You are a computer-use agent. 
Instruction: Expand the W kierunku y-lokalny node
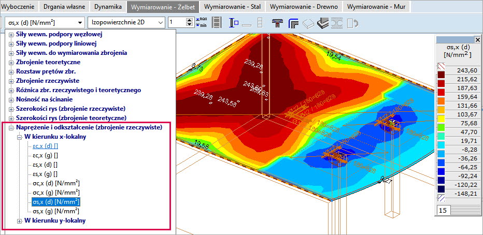pos(20,221)
